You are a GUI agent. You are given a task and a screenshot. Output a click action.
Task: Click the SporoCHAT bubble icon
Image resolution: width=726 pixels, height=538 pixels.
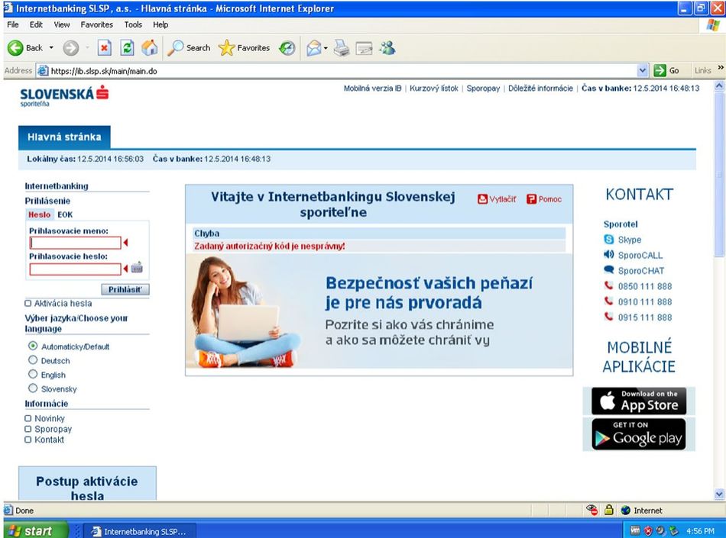tap(609, 270)
